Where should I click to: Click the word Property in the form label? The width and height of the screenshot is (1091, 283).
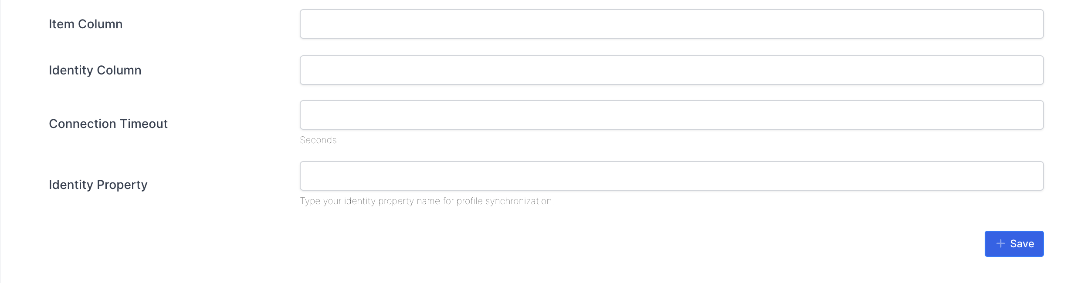pyautogui.click(x=122, y=185)
